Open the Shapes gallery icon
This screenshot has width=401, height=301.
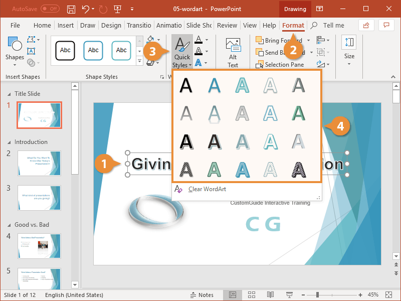point(15,49)
